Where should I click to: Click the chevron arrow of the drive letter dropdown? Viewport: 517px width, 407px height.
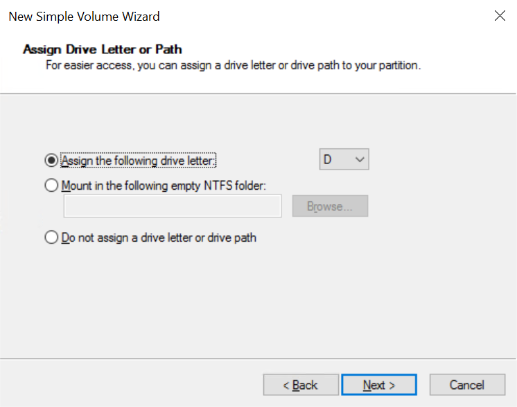pyautogui.click(x=360, y=160)
